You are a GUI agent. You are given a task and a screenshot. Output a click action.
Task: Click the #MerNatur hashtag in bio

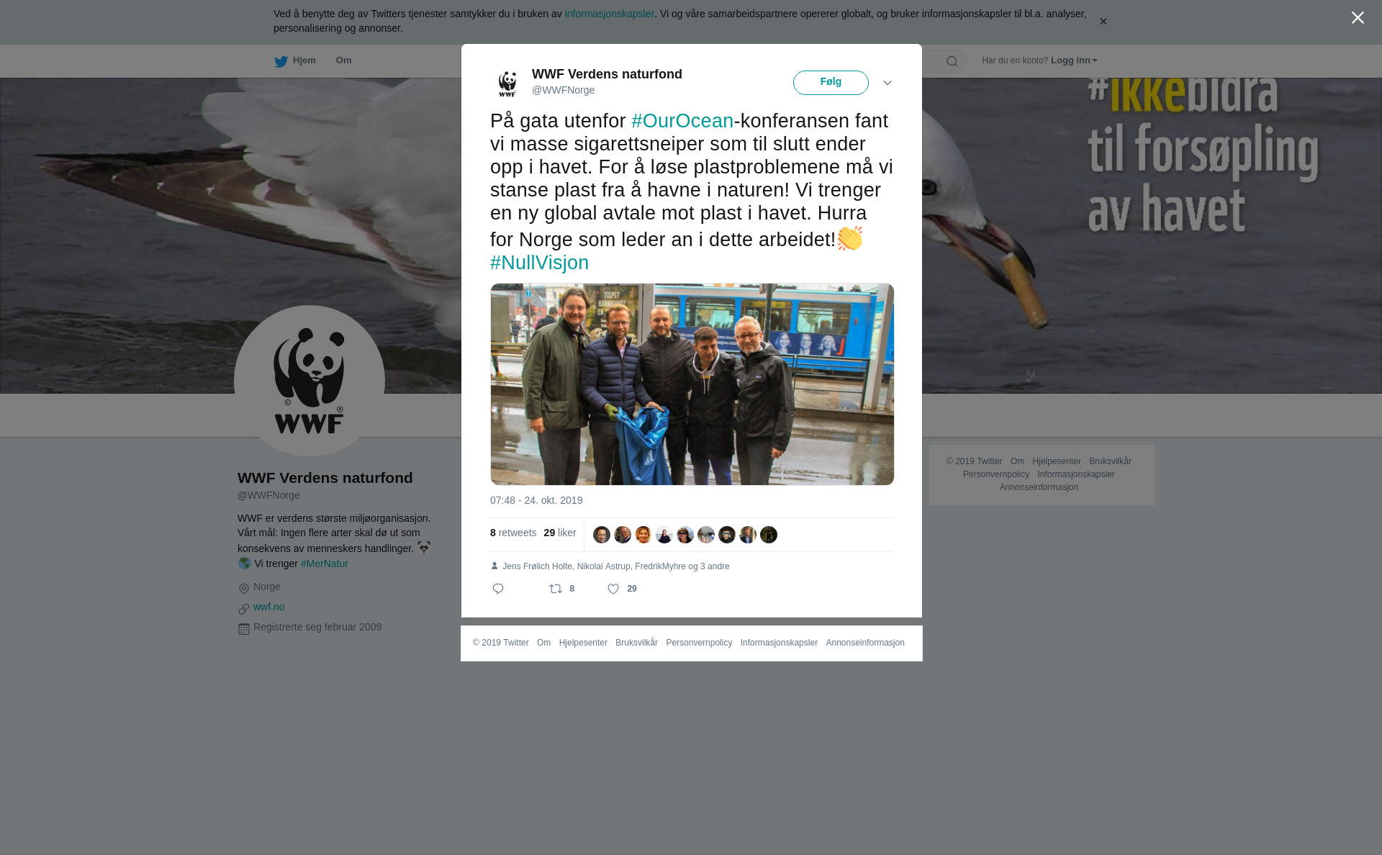click(x=325, y=564)
